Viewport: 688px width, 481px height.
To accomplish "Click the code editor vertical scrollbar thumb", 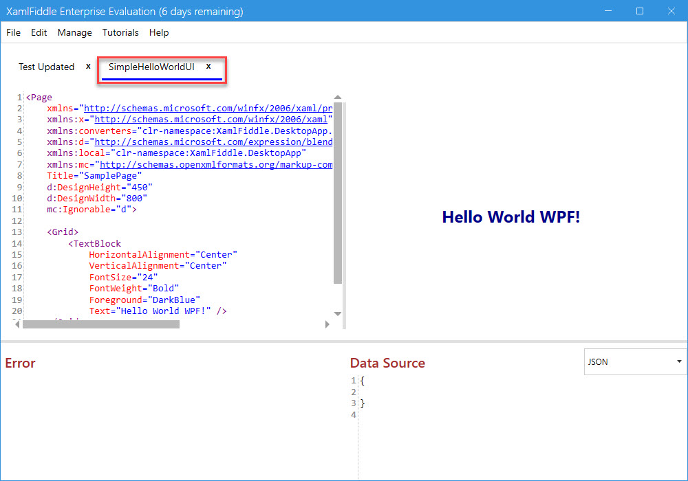I will pos(337,193).
